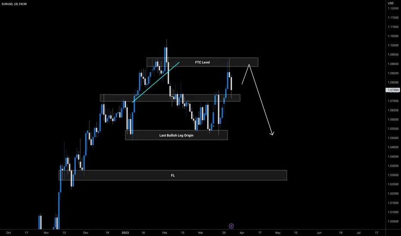Click the 1.04000 price axis label
This screenshot has height=236, width=401.
(x=393, y=157)
